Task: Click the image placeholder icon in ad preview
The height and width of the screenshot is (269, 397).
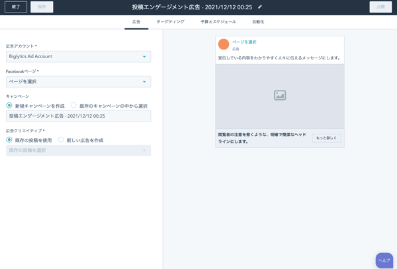Action: coord(280,95)
